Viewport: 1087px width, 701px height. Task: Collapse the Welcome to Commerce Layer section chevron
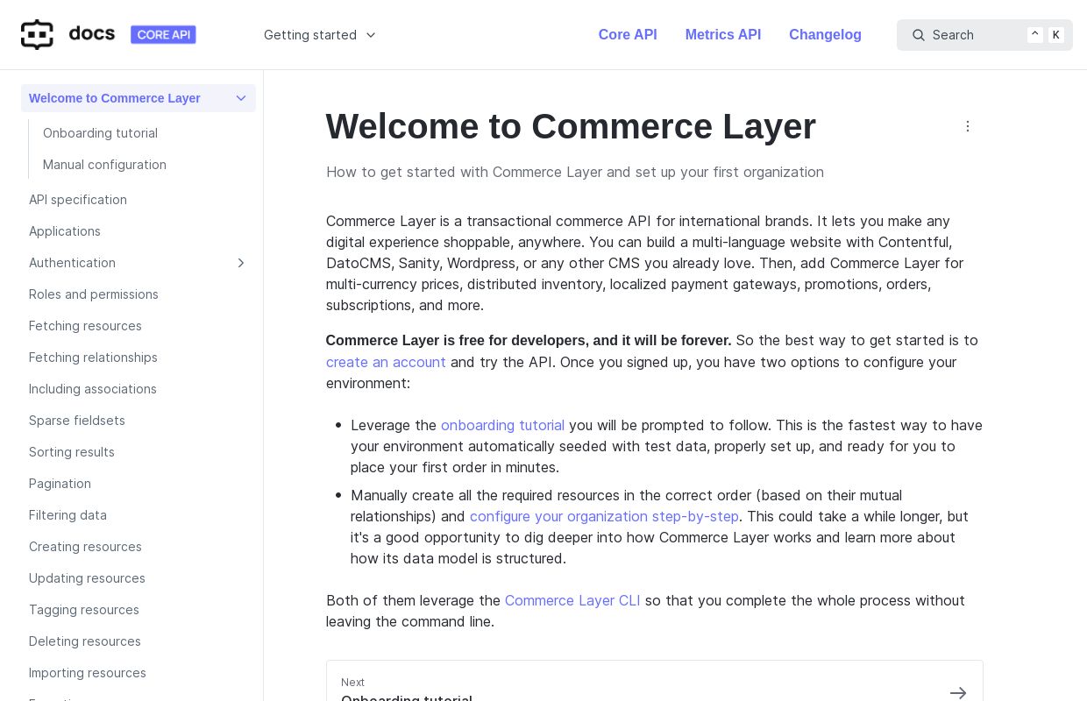(x=241, y=98)
